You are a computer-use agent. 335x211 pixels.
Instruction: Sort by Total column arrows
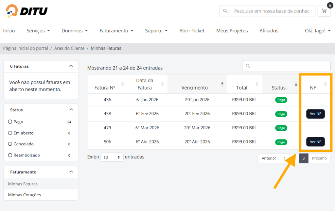point(257,84)
